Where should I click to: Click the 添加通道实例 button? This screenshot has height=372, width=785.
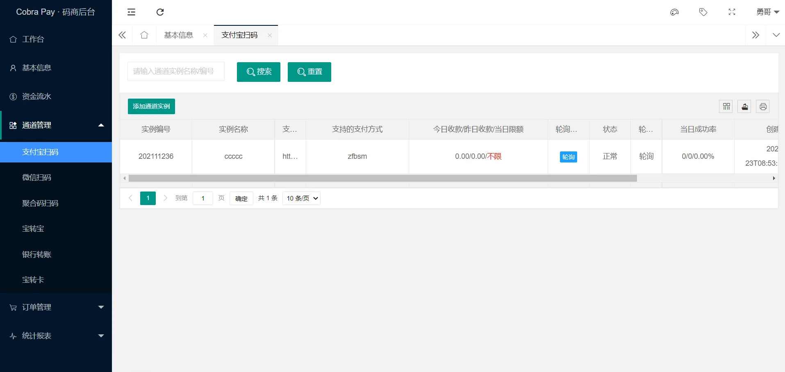click(151, 106)
